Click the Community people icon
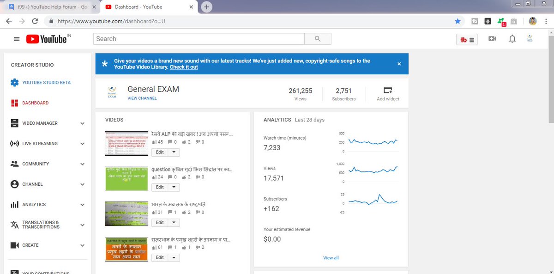 pyautogui.click(x=14, y=164)
